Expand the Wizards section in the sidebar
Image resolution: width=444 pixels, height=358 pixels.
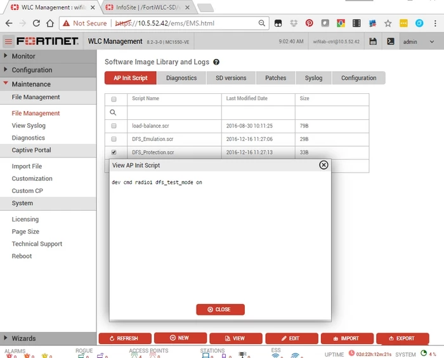(48, 338)
